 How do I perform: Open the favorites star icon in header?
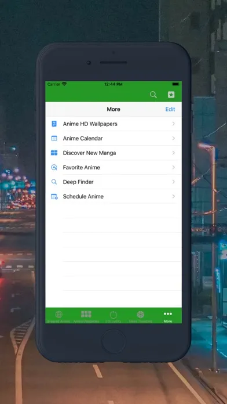coord(171,95)
